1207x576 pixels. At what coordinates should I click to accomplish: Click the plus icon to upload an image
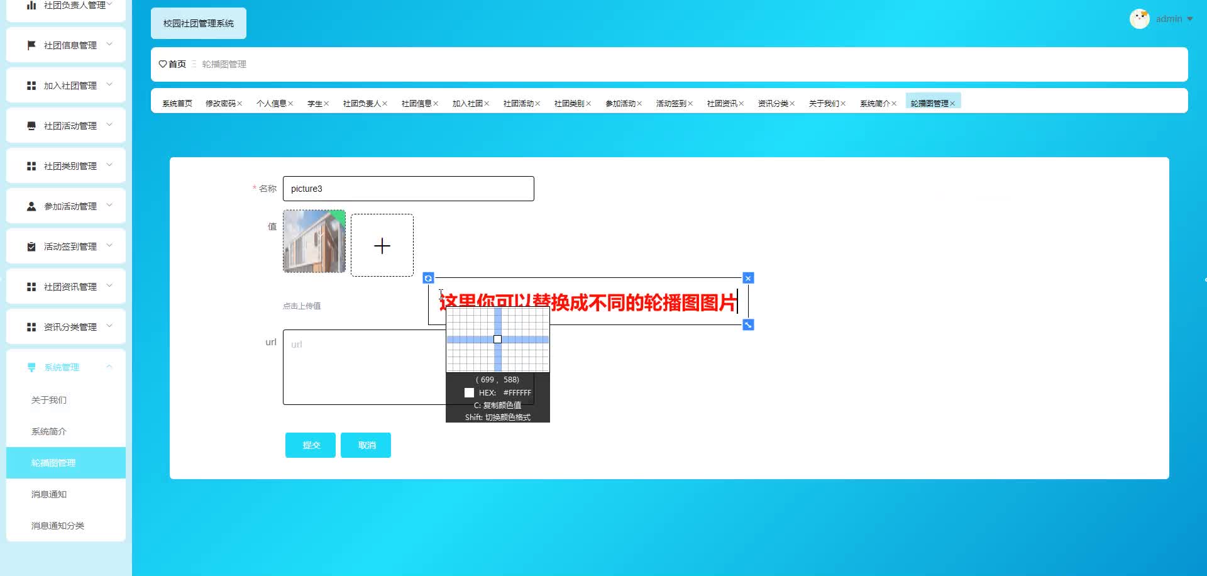coord(382,245)
